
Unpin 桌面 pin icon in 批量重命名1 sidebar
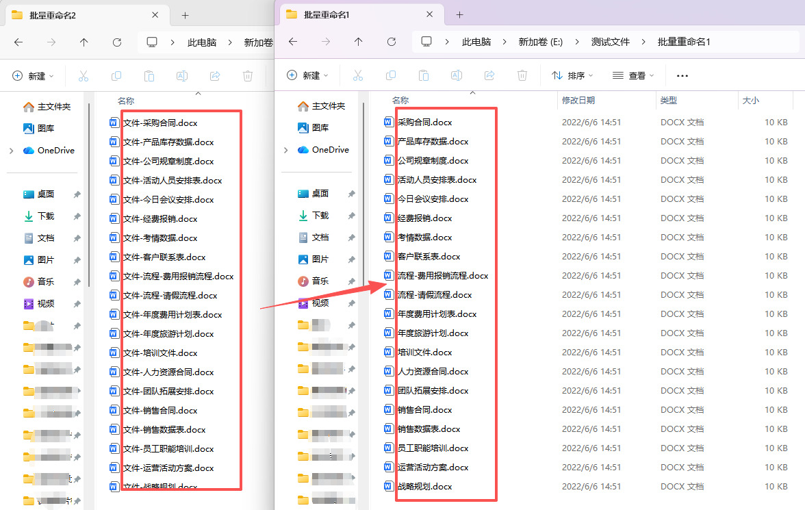[352, 194]
